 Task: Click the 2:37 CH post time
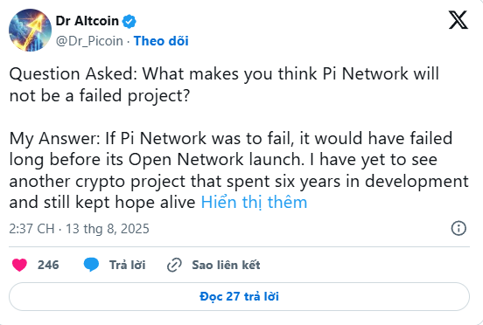pos(31,229)
